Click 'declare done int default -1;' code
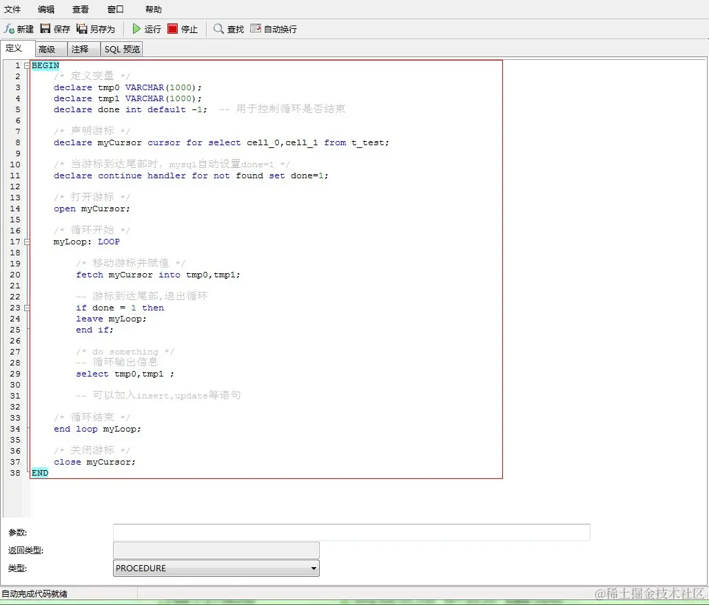 [x=130, y=109]
